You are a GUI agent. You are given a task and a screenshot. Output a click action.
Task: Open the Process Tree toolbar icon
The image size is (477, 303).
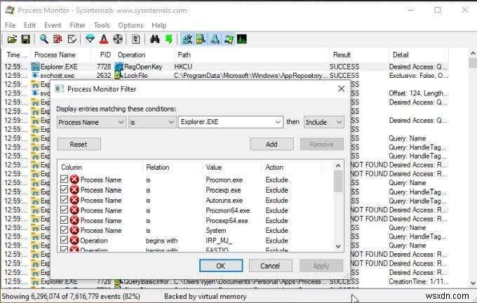pos(135,39)
